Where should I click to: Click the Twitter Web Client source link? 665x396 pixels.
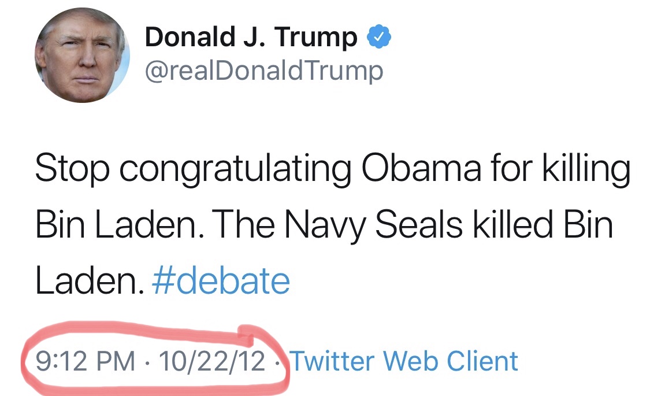pos(404,361)
